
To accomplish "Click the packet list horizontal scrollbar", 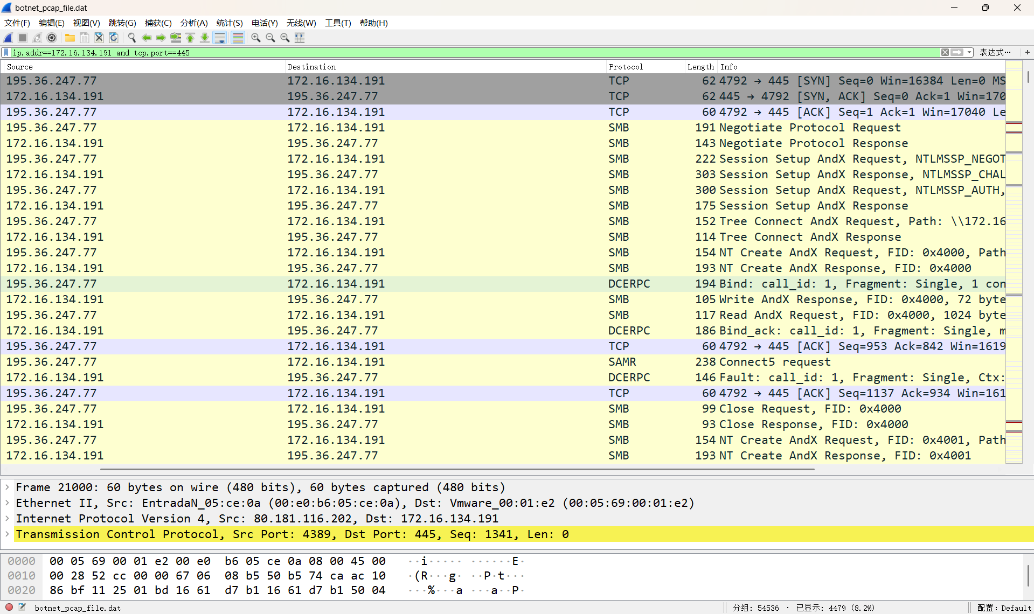I will pos(457,469).
